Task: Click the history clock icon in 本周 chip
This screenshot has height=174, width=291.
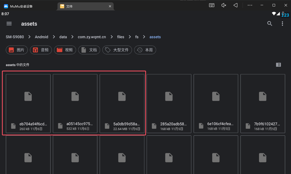Action: (140, 50)
